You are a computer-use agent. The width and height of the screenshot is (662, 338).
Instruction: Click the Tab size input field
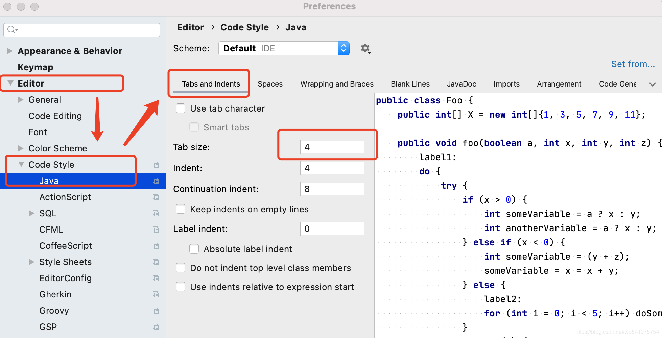(x=332, y=147)
